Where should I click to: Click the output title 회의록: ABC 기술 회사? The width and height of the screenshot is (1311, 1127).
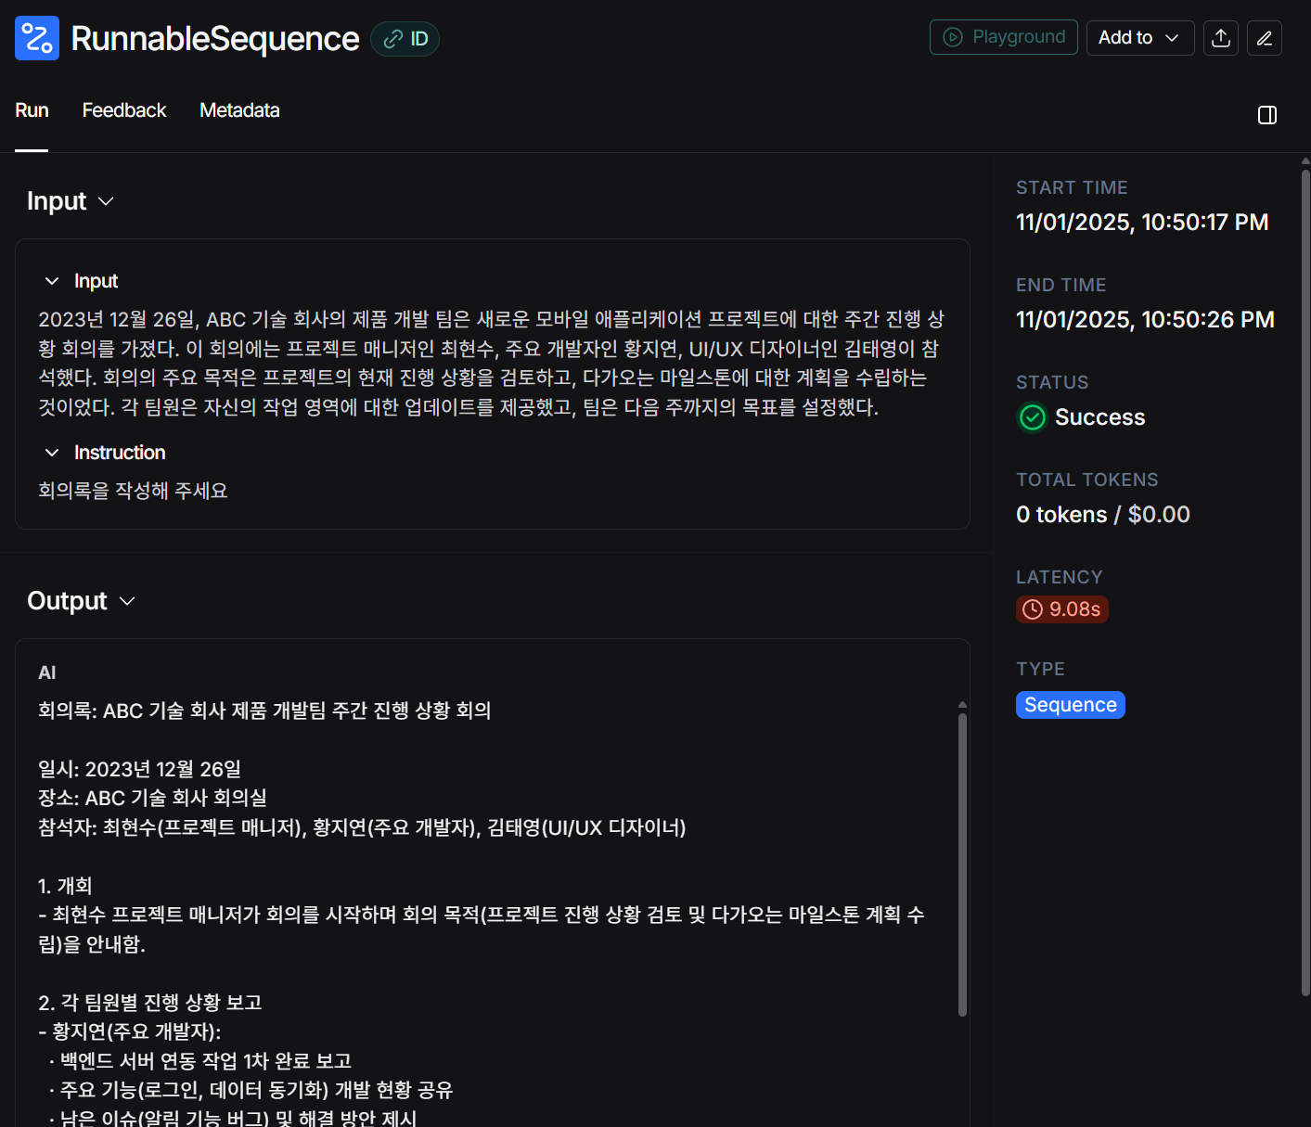pyautogui.click(x=264, y=711)
